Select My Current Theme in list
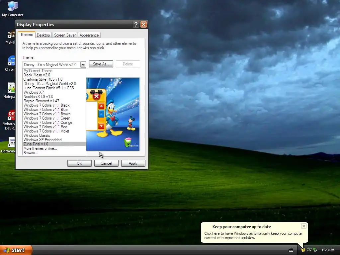Image resolution: width=340 pixels, height=255 pixels. tap(54, 71)
